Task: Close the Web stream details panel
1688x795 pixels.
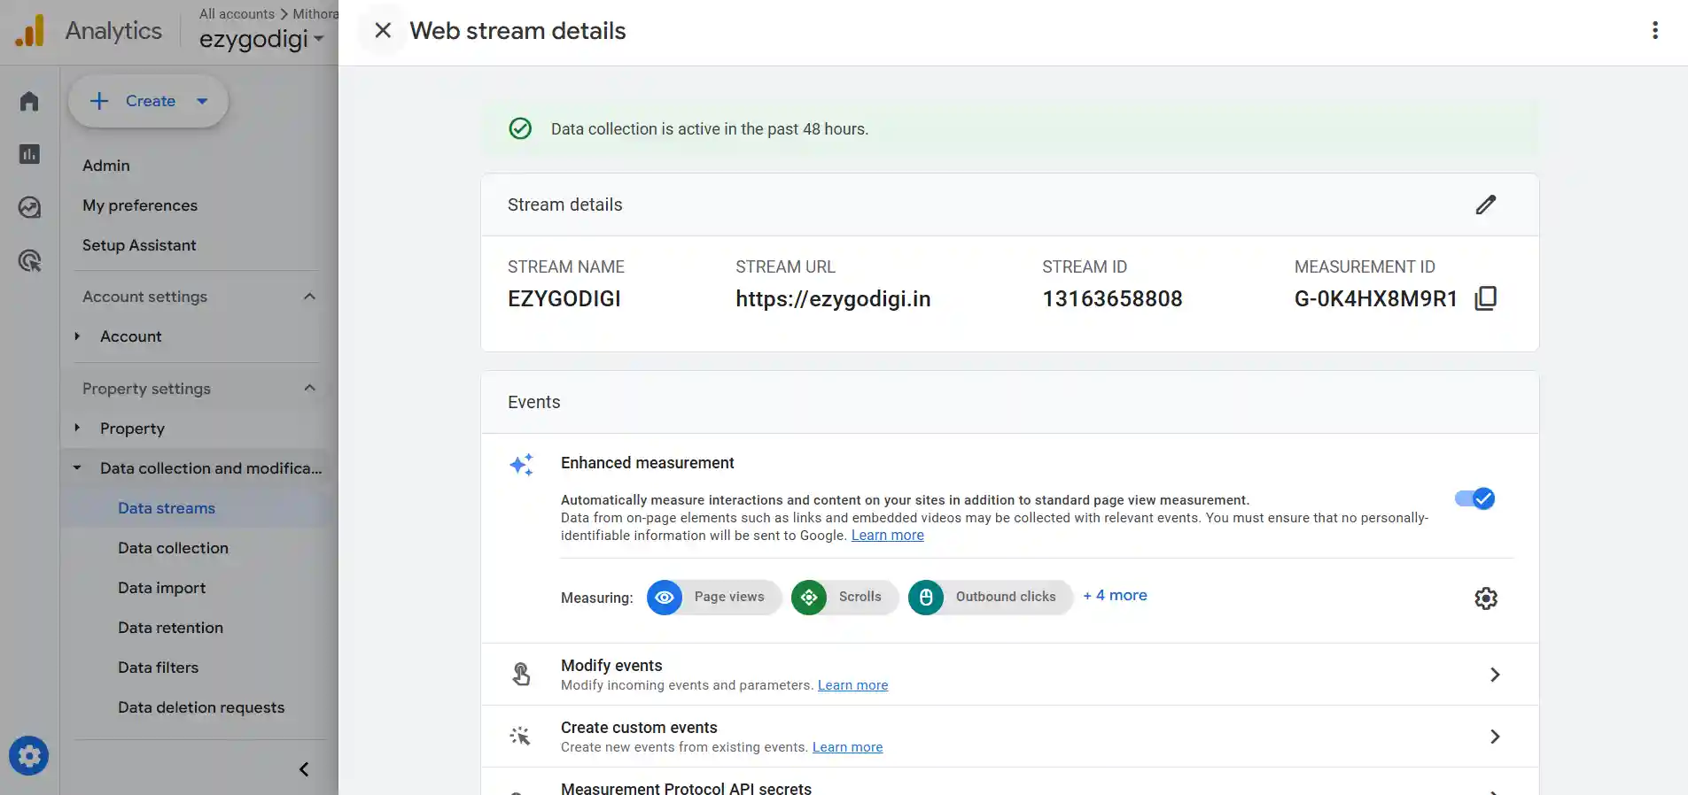Action: pos(383,30)
